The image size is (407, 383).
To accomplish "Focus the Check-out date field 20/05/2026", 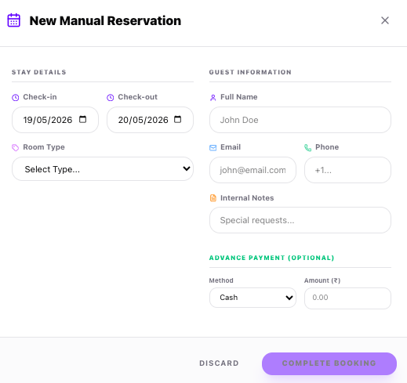I will 150,120.
